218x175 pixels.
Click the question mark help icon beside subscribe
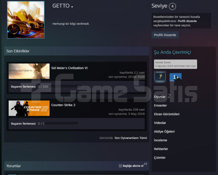pyautogui.click(x=146, y=164)
